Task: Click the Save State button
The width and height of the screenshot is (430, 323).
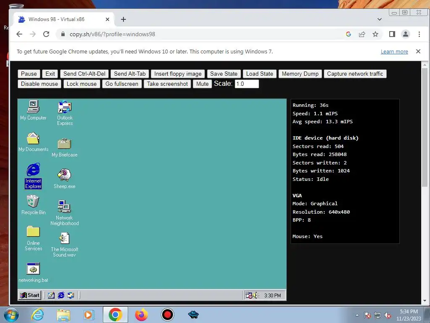Action: coord(224,74)
